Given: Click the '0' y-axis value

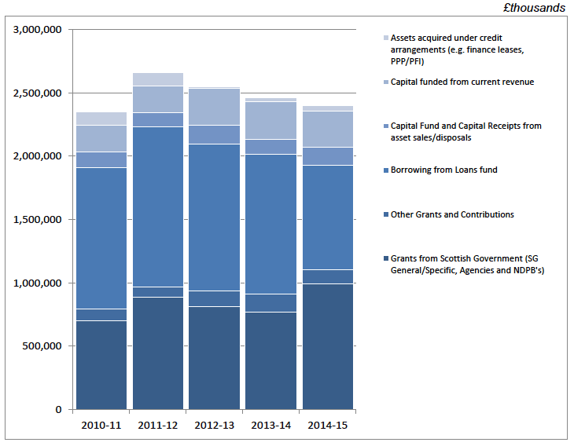Looking at the screenshot, I should pos(58,409).
